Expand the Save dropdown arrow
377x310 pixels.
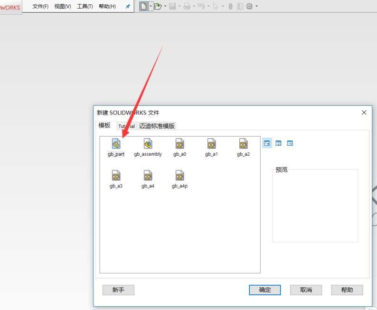[x=179, y=6]
